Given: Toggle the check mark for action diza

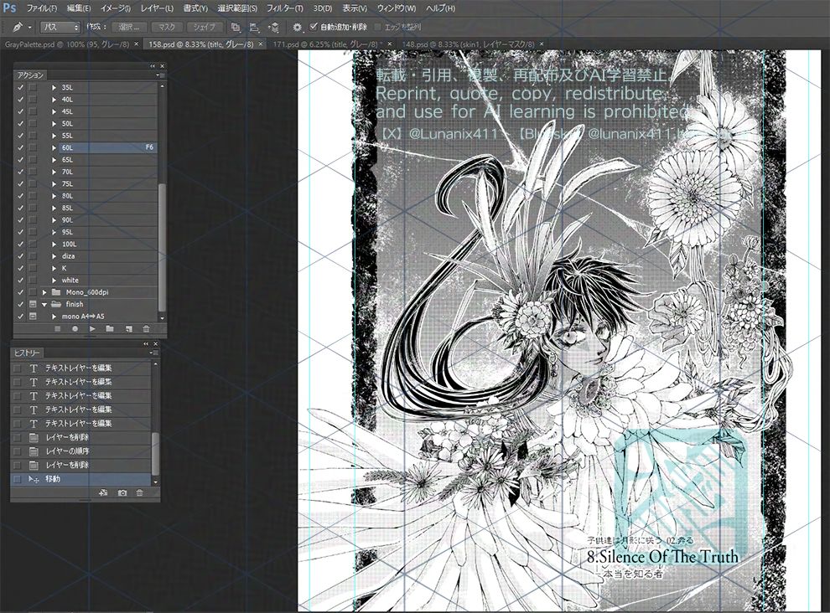Looking at the screenshot, I should tap(21, 256).
